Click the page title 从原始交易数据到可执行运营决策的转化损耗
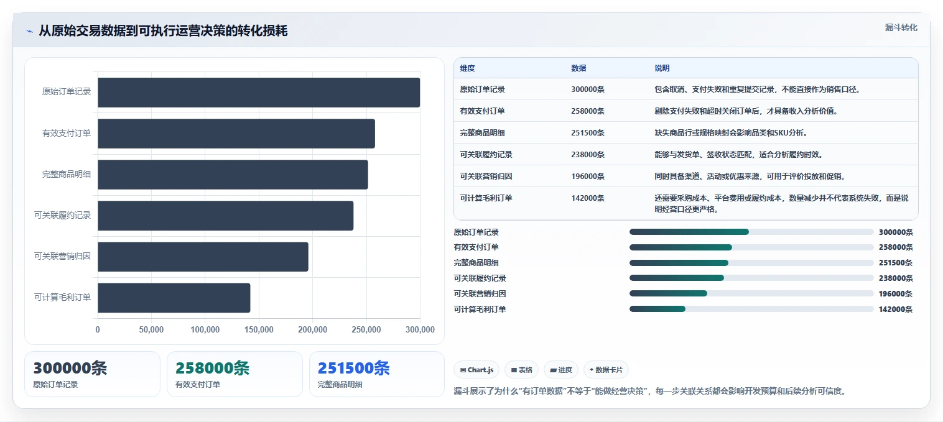 click(163, 31)
